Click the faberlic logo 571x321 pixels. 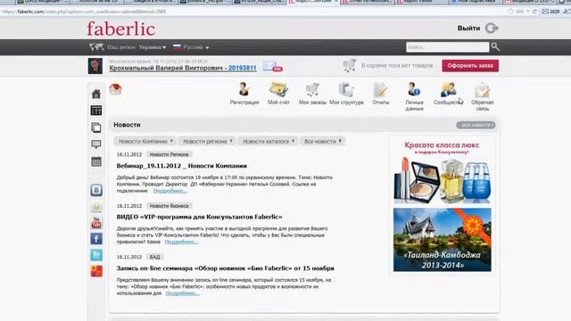coord(121,29)
